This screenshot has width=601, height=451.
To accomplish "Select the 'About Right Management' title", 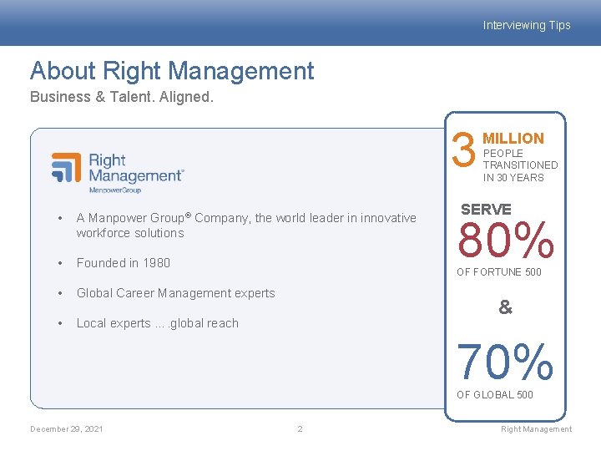I will [172, 70].
